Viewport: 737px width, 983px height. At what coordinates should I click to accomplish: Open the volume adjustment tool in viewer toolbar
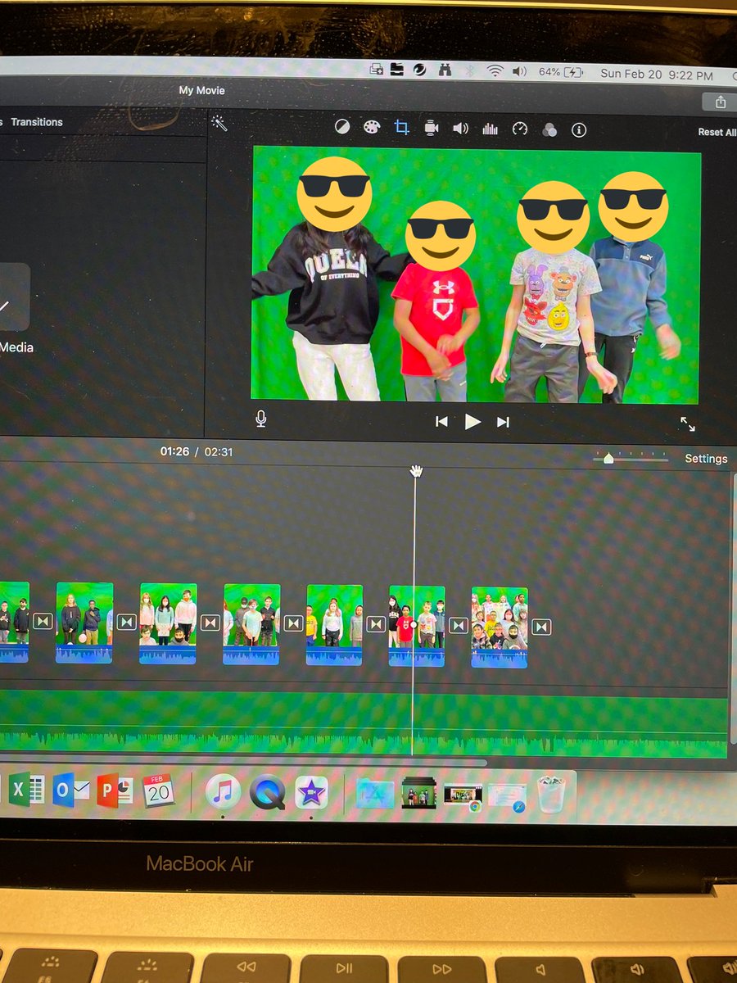(x=460, y=129)
